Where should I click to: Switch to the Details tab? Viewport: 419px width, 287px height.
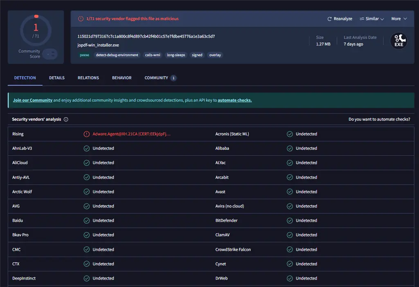coord(57,78)
